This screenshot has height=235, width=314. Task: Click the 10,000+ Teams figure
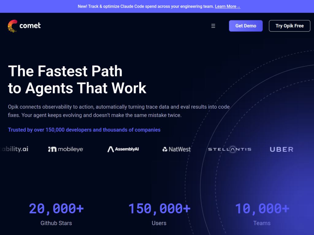tap(262, 208)
